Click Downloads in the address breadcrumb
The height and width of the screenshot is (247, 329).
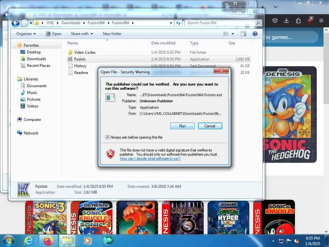(71, 23)
